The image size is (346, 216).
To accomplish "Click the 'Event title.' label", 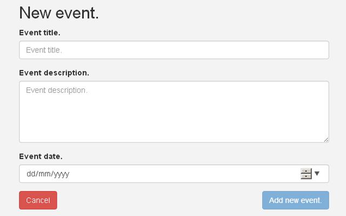I will pos(39,32).
